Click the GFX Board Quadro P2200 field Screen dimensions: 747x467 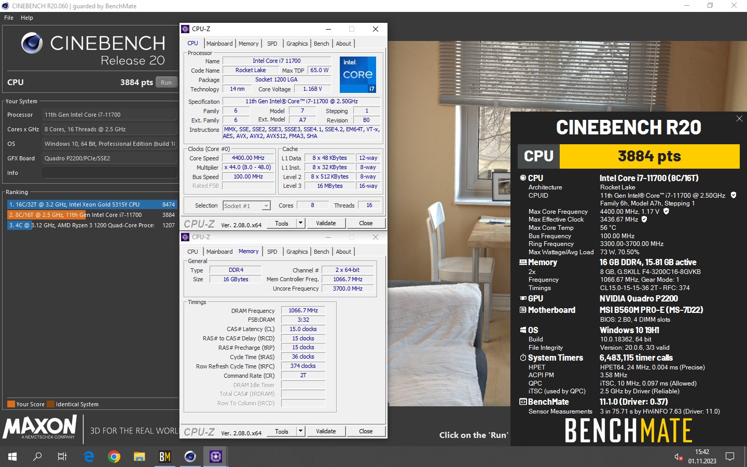tap(109, 158)
